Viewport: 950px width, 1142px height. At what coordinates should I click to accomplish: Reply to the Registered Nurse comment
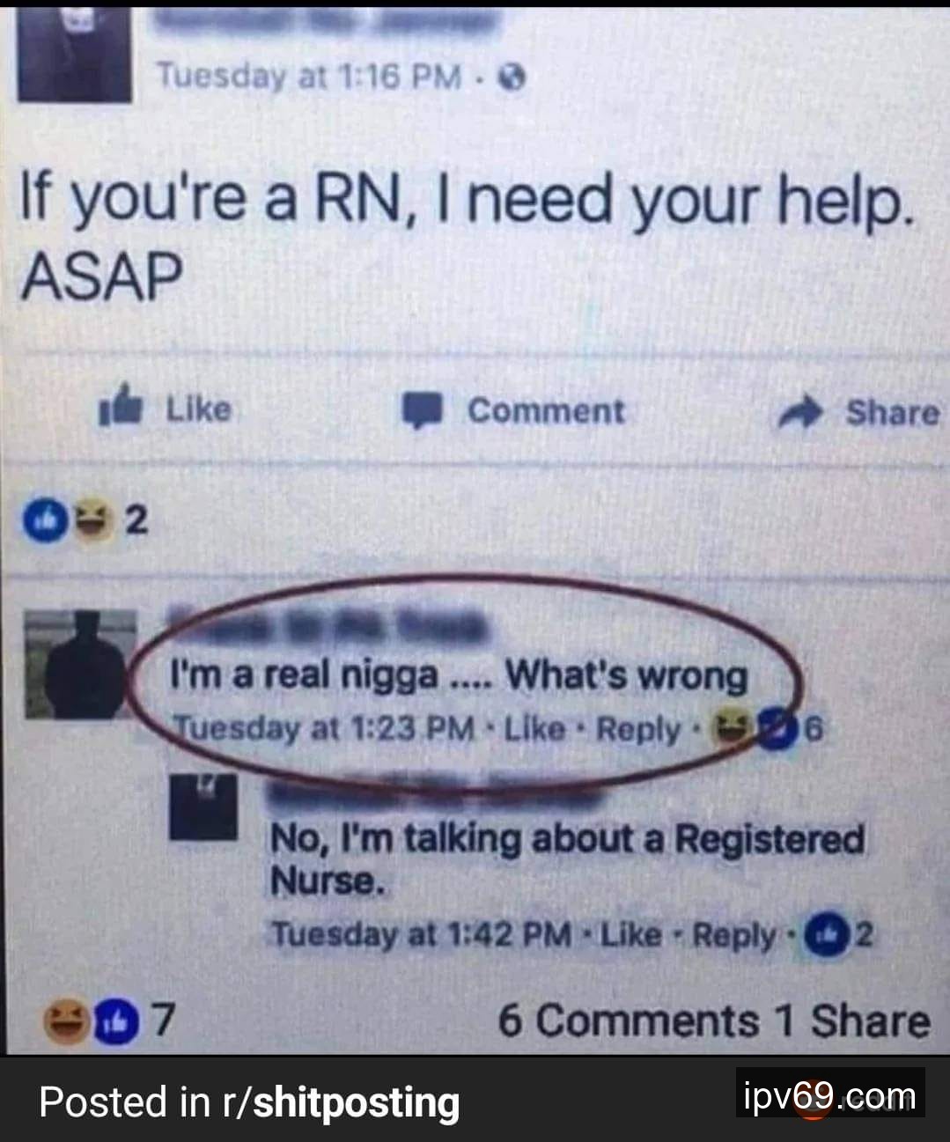(x=734, y=934)
